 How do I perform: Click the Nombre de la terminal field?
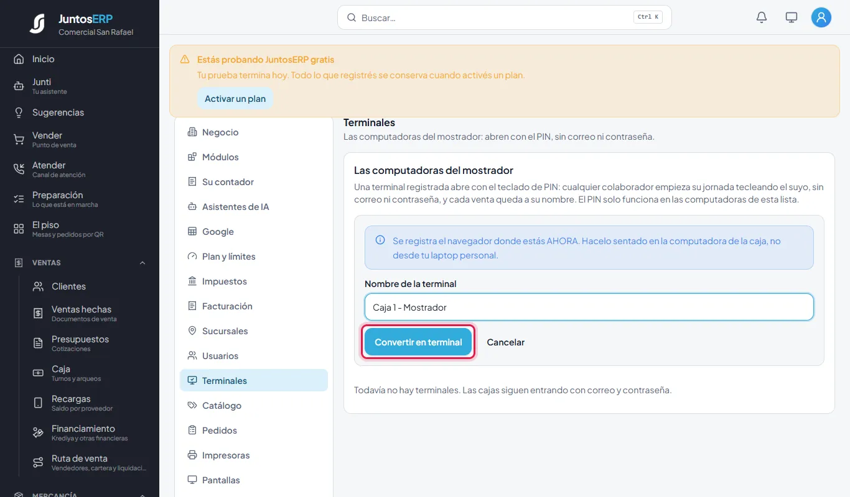click(x=589, y=307)
